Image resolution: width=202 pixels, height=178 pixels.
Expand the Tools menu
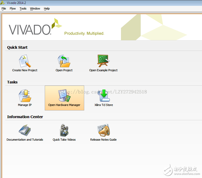point(23,8)
